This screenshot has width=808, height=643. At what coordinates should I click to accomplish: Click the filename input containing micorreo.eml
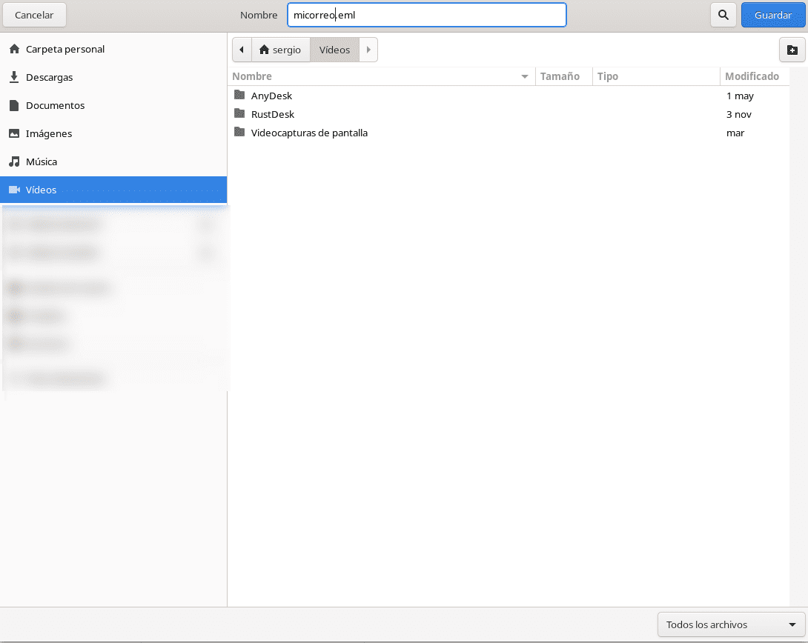(x=426, y=15)
